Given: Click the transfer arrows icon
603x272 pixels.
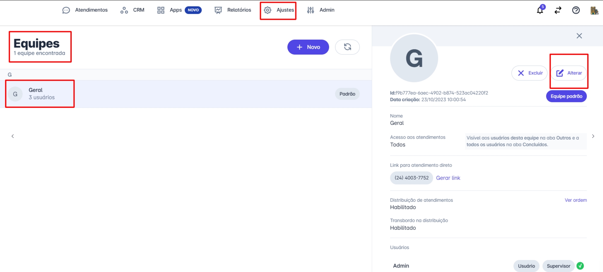Looking at the screenshot, I should [x=558, y=10].
